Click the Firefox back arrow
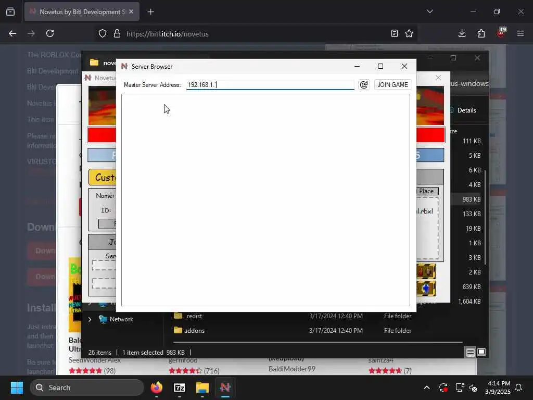 click(12, 33)
